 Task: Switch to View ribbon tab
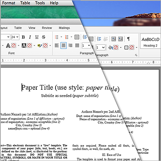(32, 28)
